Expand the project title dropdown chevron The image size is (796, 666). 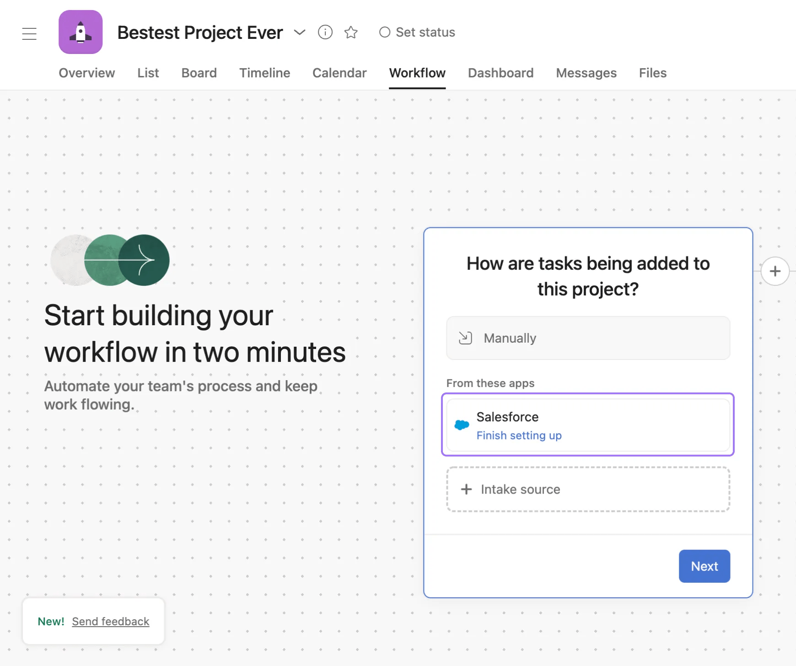point(300,32)
